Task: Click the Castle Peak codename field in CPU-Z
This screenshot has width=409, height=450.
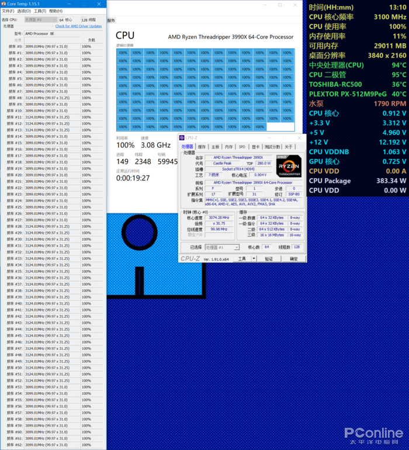Action: [222, 163]
